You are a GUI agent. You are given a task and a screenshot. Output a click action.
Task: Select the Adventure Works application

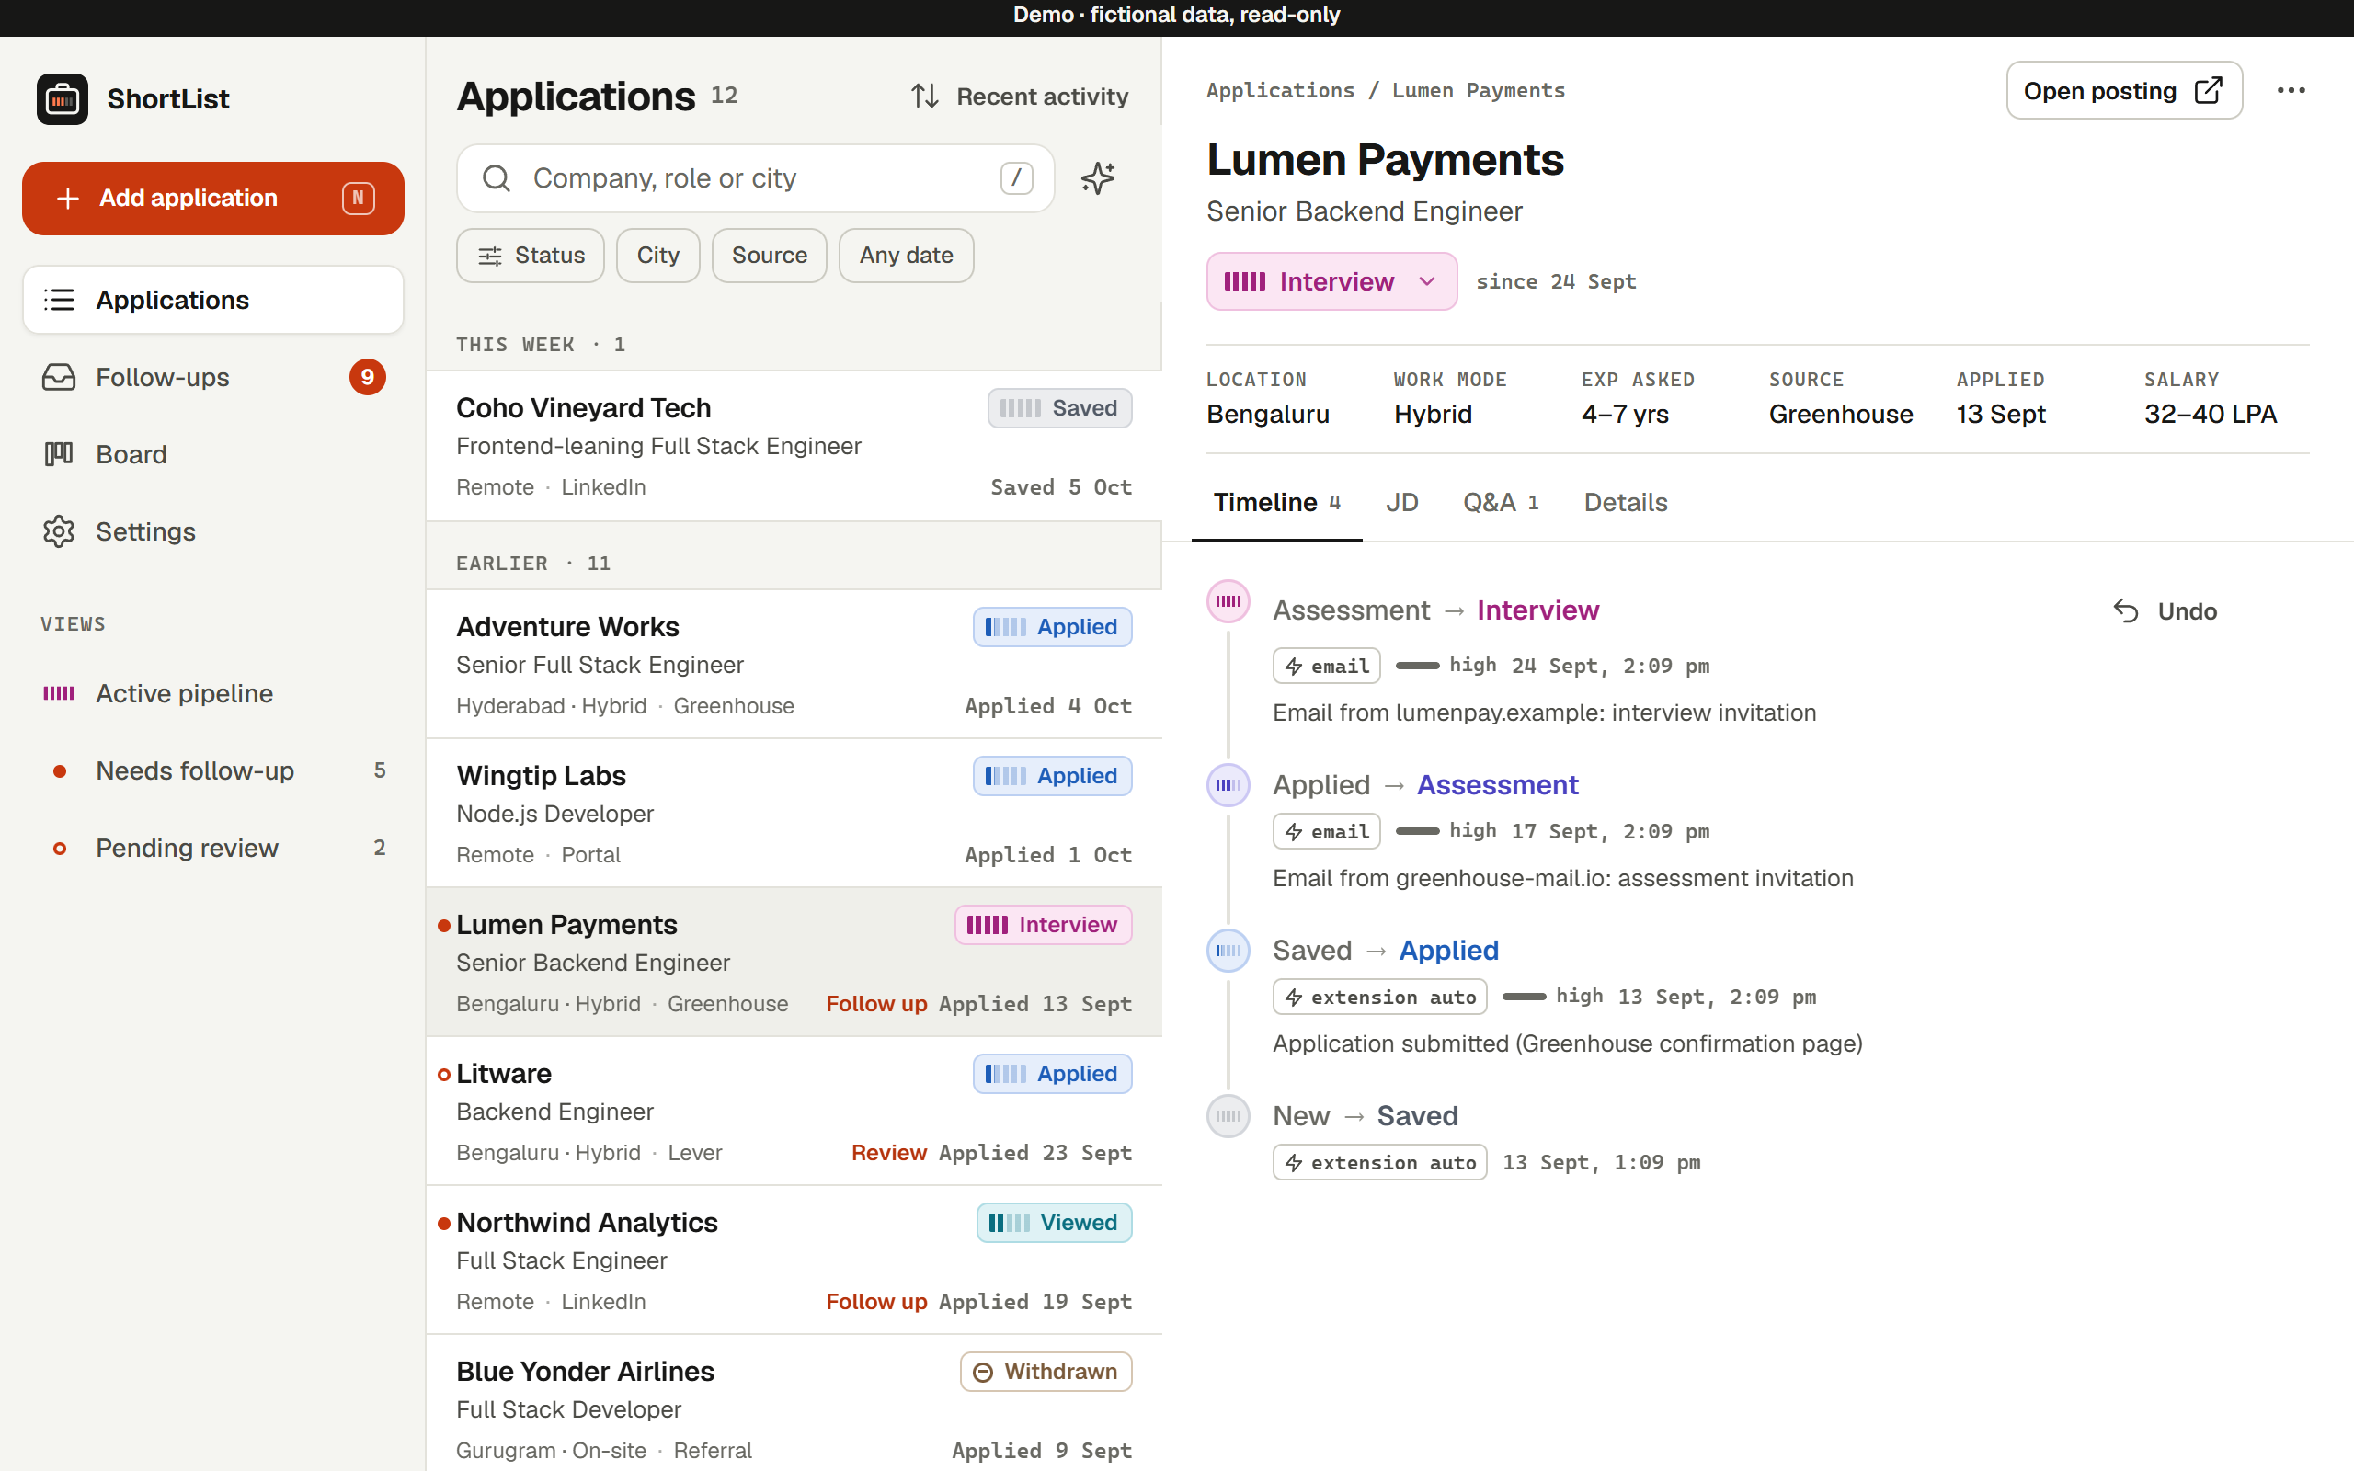click(x=794, y=666)
